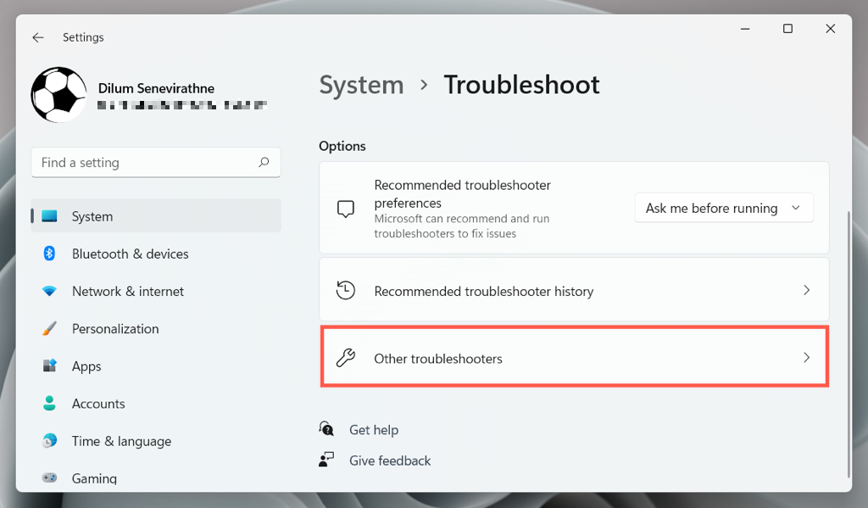Image resolution: width=868 pixels, height=508 pixels.
Task: Open the 'Ask me before running' dropdown
Action: (x=723, y=208)
